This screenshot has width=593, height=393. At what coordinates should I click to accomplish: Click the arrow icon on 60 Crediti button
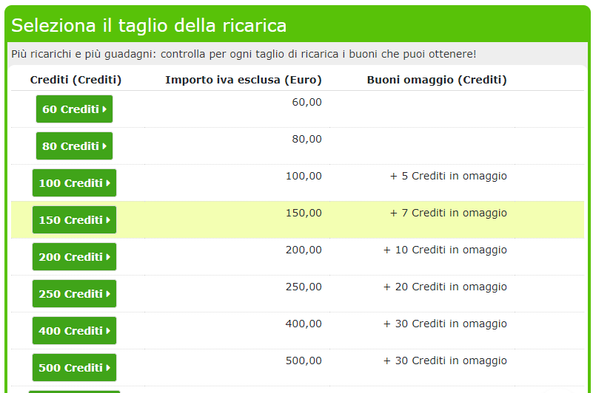pos(105,109)
